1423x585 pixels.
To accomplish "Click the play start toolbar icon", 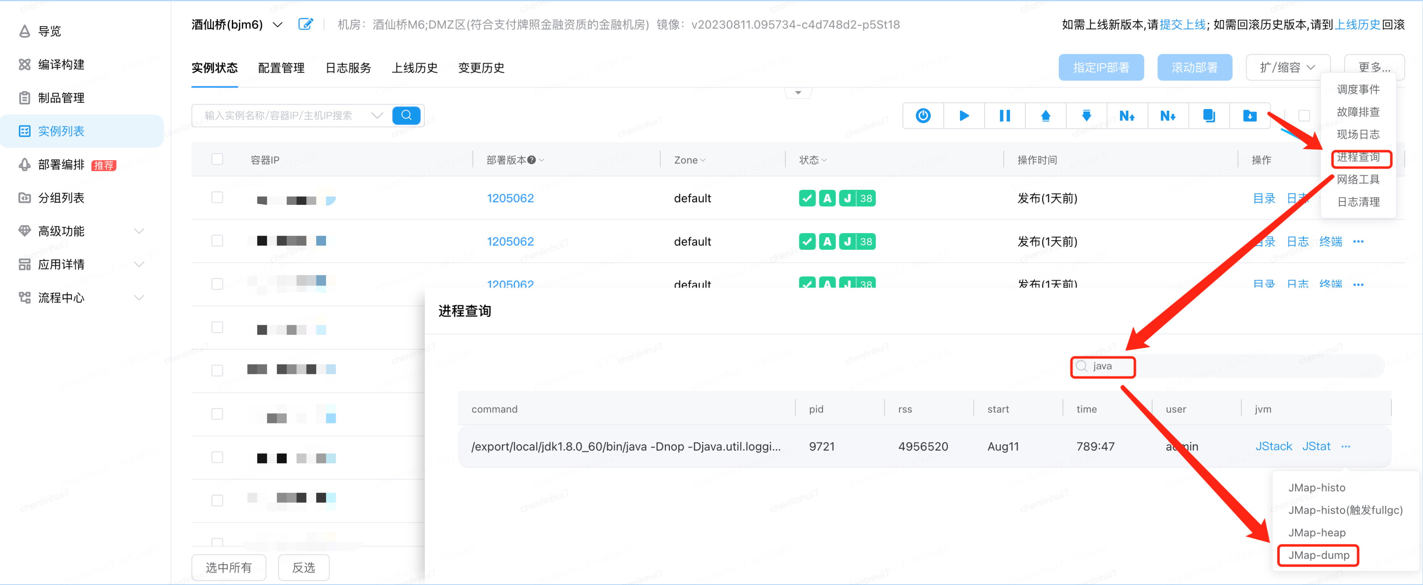I will coord(964,115).
